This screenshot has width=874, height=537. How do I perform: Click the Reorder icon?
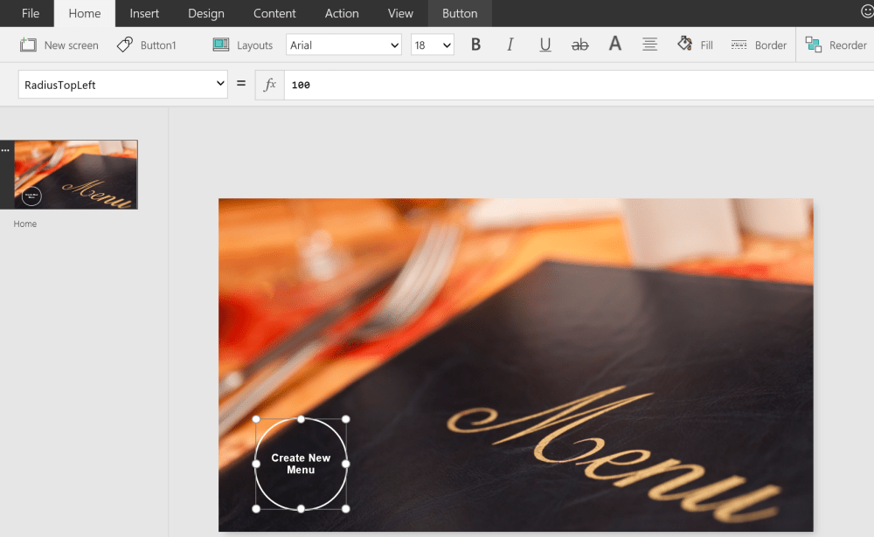point(814,45)
